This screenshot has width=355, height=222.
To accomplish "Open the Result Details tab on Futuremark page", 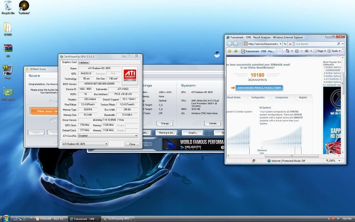I will coord(234,97).
